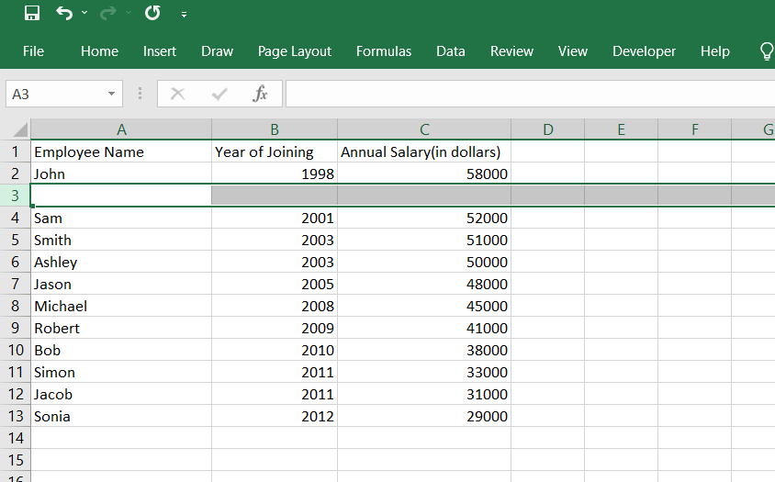Screen dimensions: 775x482
Task: Select column C header
Action: click(424, 129)
